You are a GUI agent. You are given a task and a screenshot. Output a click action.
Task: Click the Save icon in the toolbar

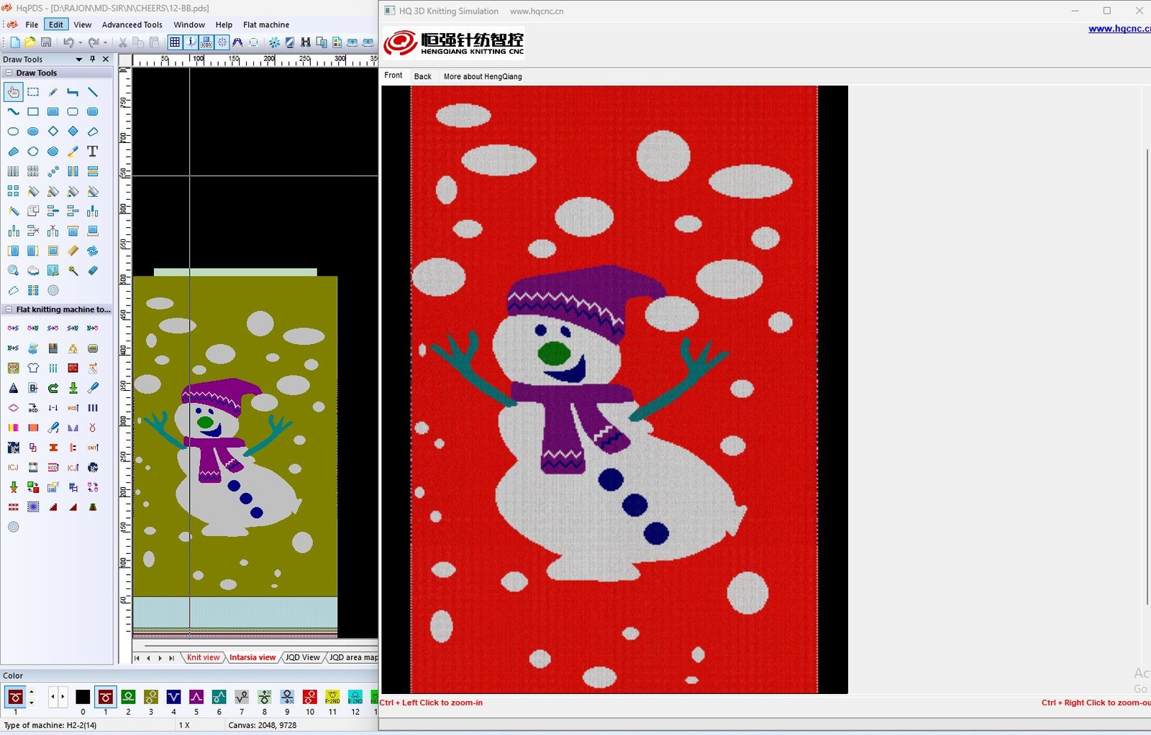pos(46,42)
